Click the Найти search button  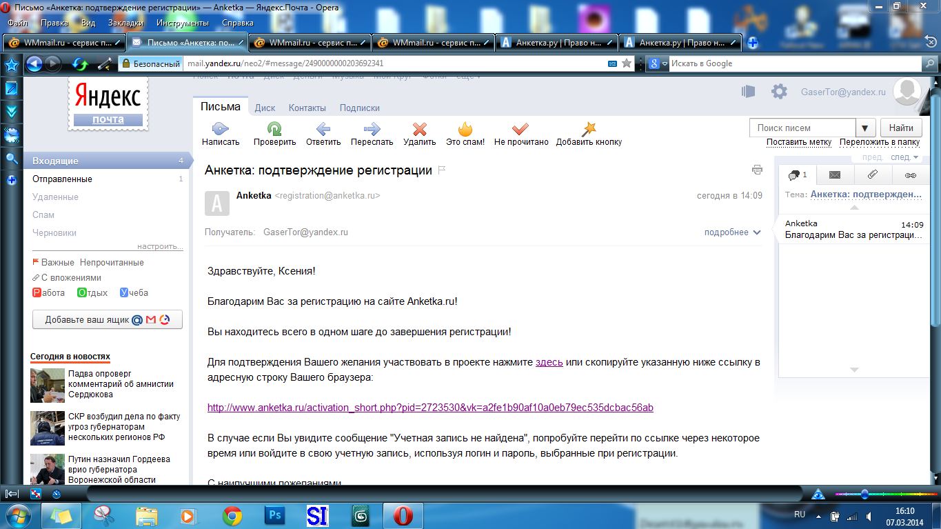pyautogui.click(x=901, y=128)
